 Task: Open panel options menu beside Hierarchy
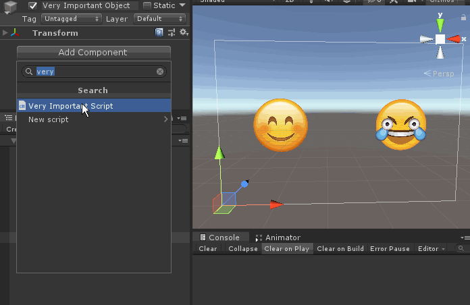(x=182, y=118)
